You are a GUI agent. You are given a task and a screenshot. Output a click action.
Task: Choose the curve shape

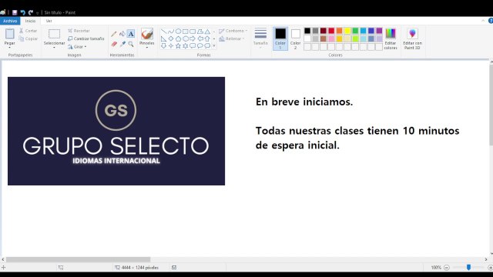(171, 32)
